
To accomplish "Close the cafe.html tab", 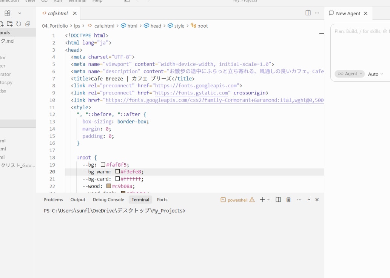I will coord(75,14).
